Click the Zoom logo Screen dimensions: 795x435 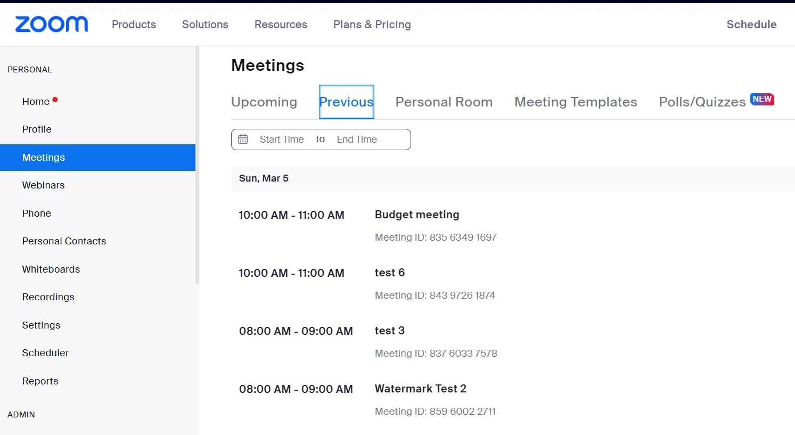pos(52,24)
